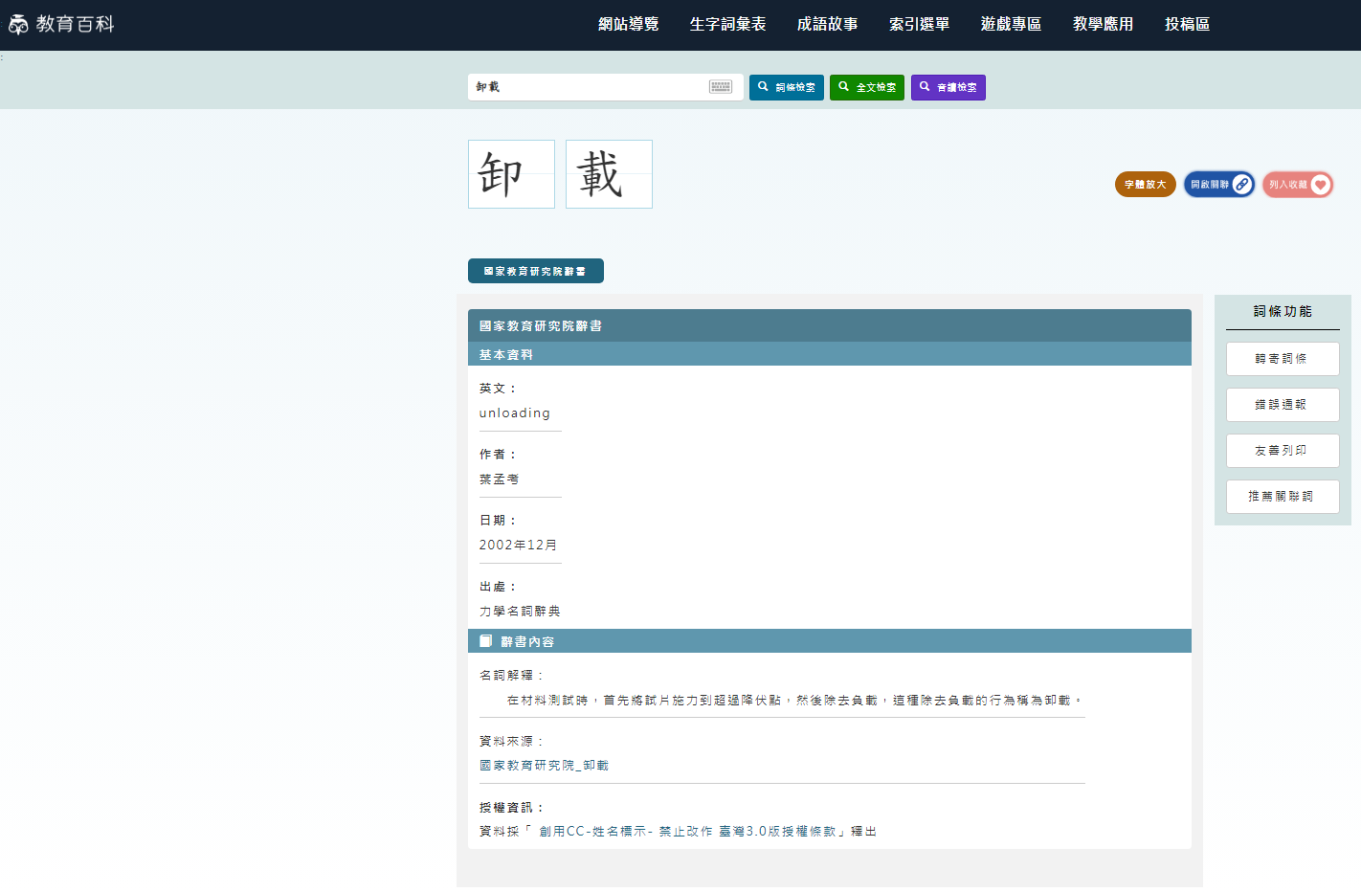Click the 卸 character stroke tile
The height and width of the screenshot is (892, 1361).
(511, 174)
